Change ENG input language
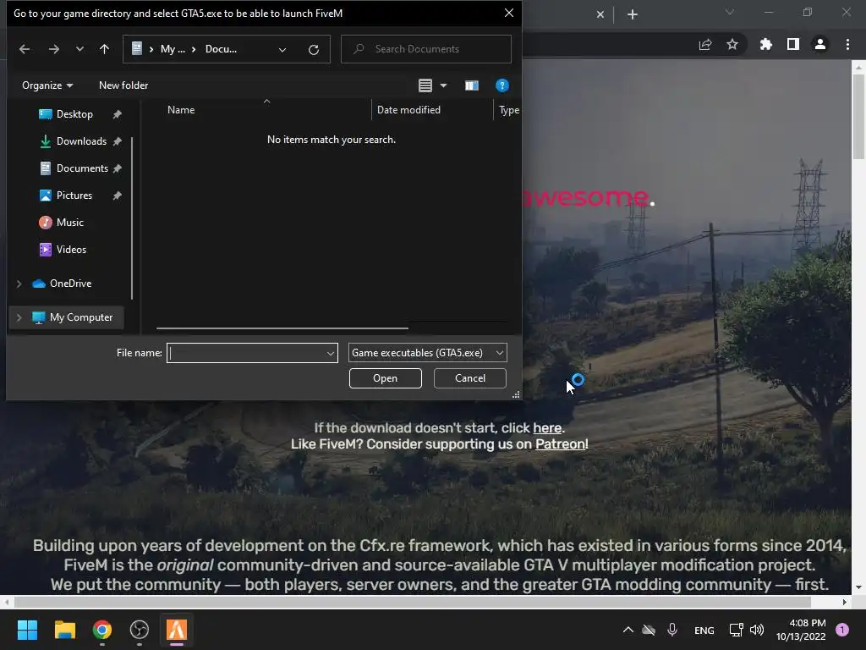The height and width of the screenshot is (650, 866). (x=704, y=631)
